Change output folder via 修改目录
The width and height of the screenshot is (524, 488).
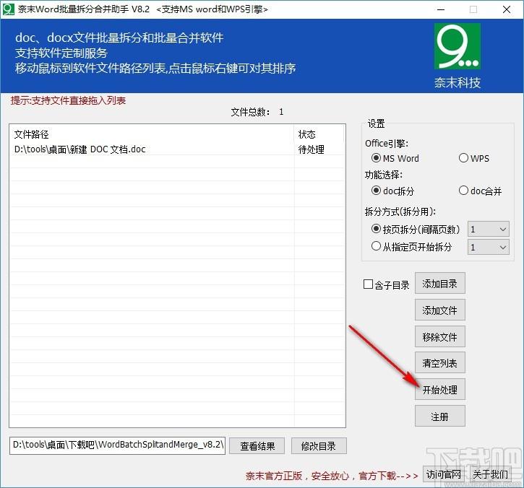pyautogui.click(x=319, y=446)
